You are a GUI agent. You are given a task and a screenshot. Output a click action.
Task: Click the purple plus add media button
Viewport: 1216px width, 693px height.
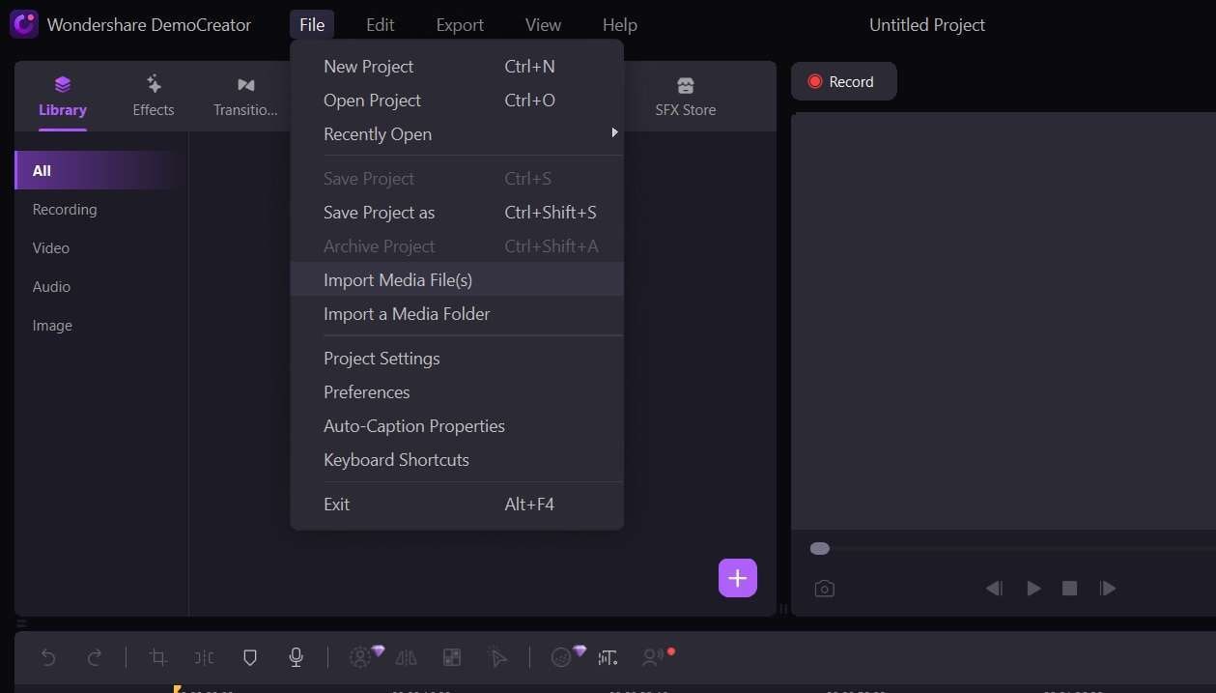pyautogui.click(x=738, y=578)
